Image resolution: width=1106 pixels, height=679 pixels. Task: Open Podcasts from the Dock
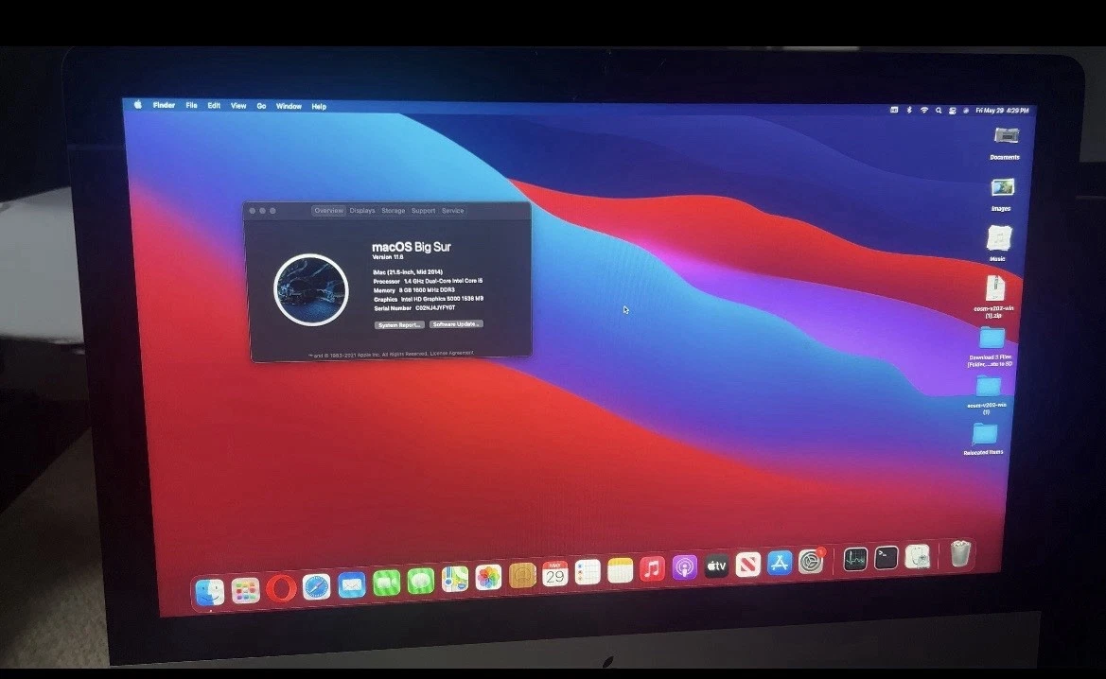(x=684, y=566)
